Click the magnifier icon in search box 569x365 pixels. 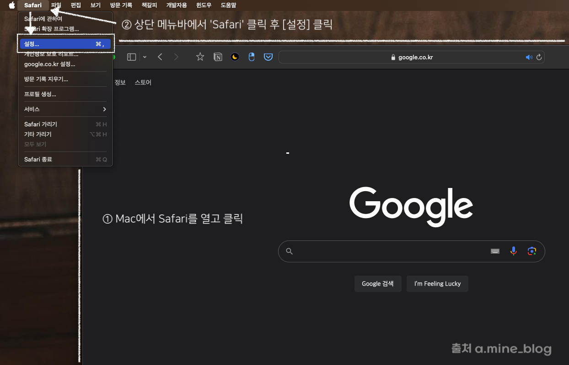[289, 251]
